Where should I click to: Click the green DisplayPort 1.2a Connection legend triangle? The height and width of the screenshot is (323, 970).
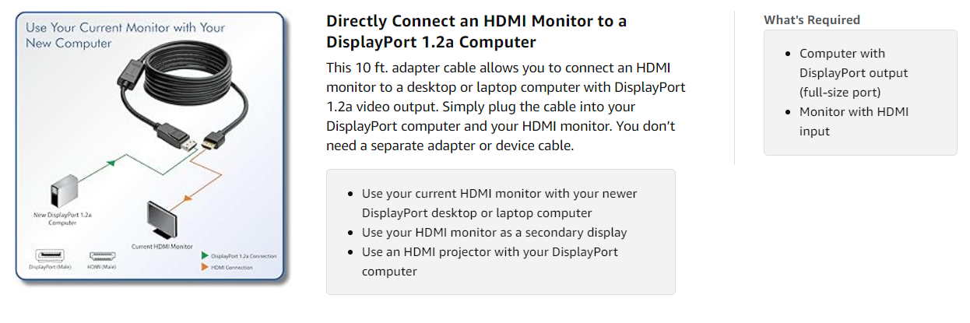[x=205, y=255]
